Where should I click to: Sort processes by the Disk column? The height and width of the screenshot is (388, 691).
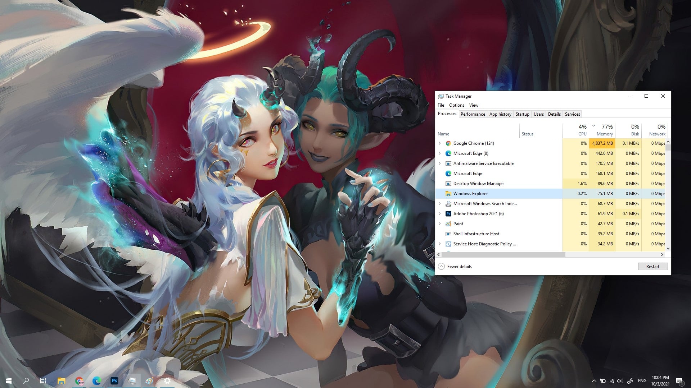[x=628, y=130]
